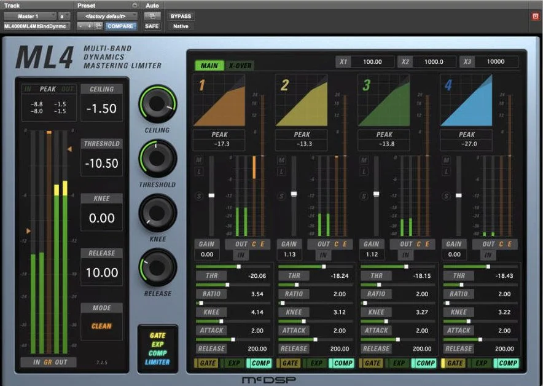This screenshot has width=543, height=386.
Task: Adjust band 1 gain fader handle
Action: [211, 195]
